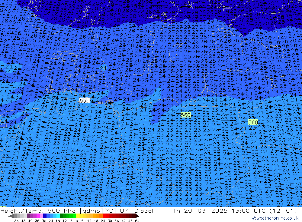This screenshot has width=302, height=222.
Task: Click the central green 560 contour label
Action: [x=185, y=115]
